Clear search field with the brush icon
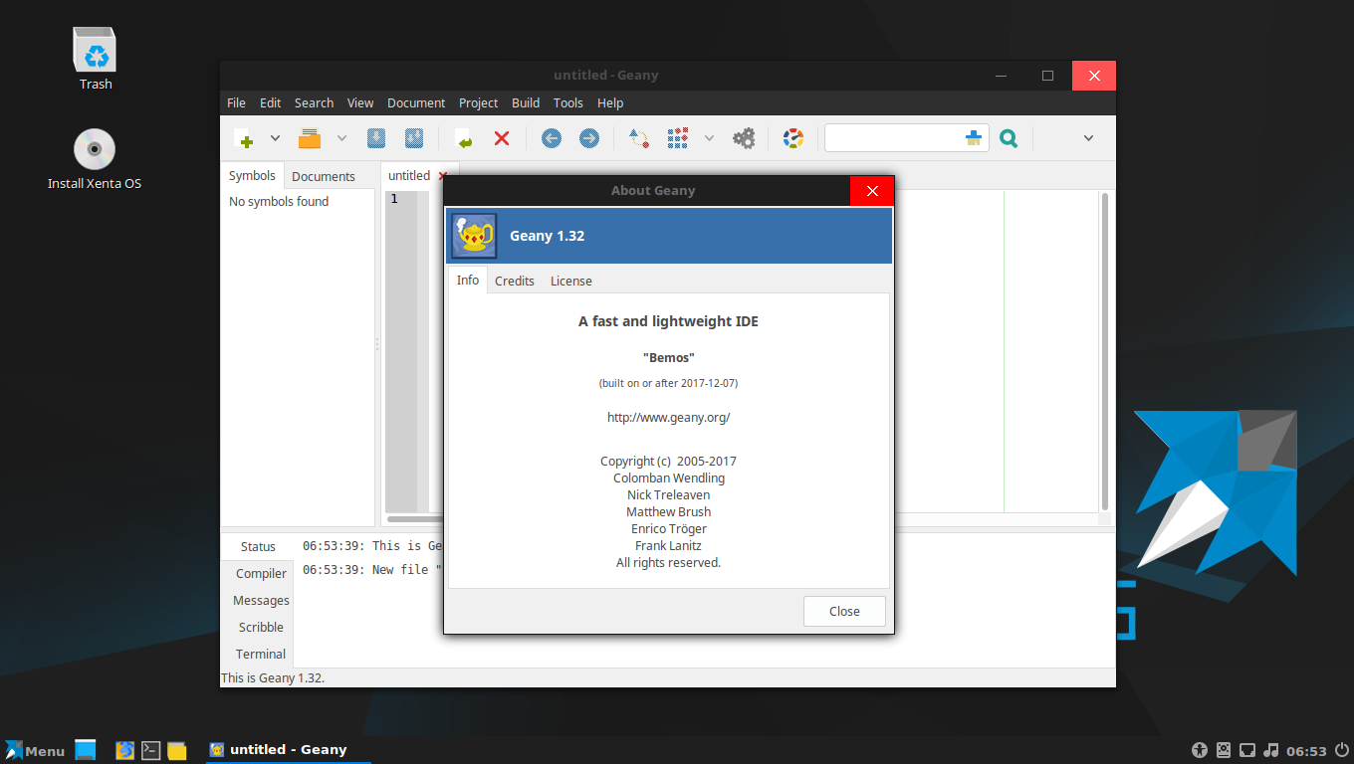 (x=975, y=138)
